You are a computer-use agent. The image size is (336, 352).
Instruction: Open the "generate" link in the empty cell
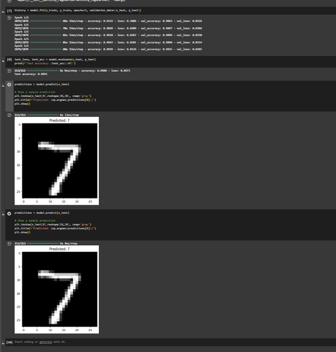45,342
